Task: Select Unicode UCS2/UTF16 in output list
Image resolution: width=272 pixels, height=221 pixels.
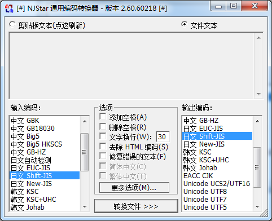Action: pyautogui.click(x=217, y=183)
